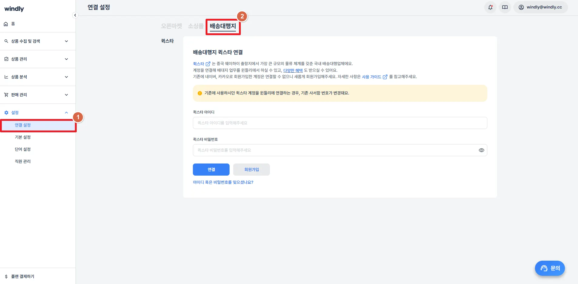Select 퀵스타 in the side list
The height and width of the screenshot is (284, 578).
[167, 41]
